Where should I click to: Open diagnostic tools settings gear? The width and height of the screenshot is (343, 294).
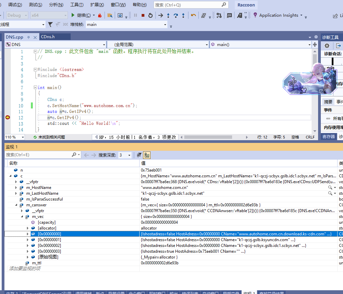(327, 46)
